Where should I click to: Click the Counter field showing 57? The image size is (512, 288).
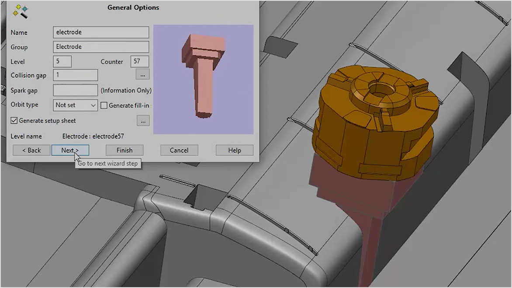(x=140, y=62)
